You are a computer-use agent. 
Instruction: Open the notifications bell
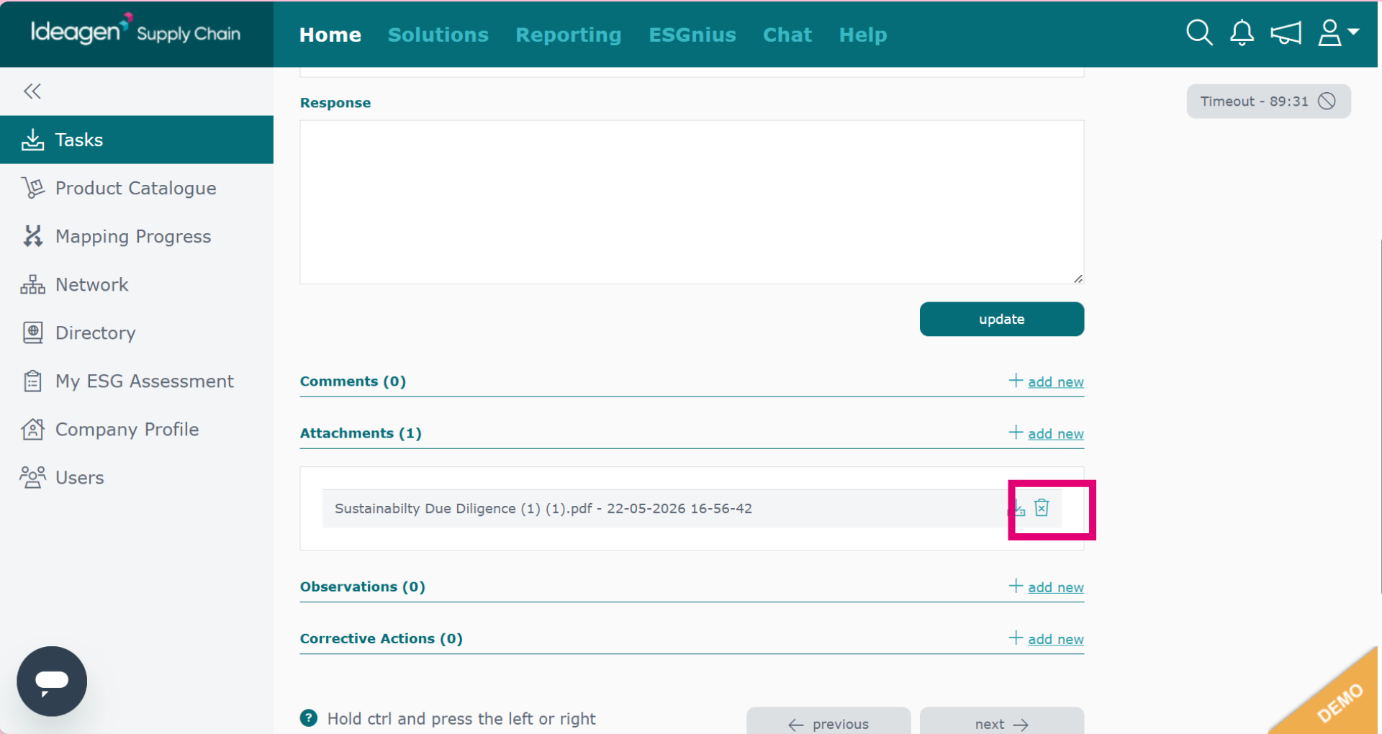pos(1242,33)
